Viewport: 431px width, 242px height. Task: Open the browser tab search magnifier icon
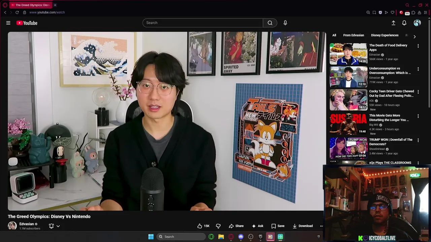[407, 5]
